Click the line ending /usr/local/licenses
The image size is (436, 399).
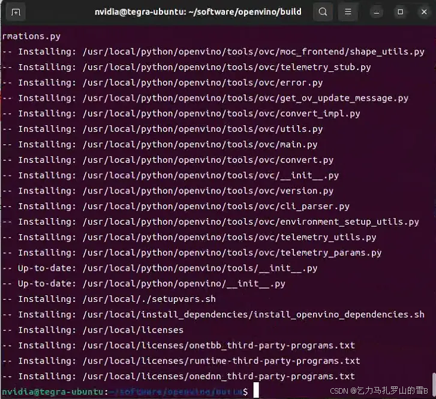[x=93, y=330]
